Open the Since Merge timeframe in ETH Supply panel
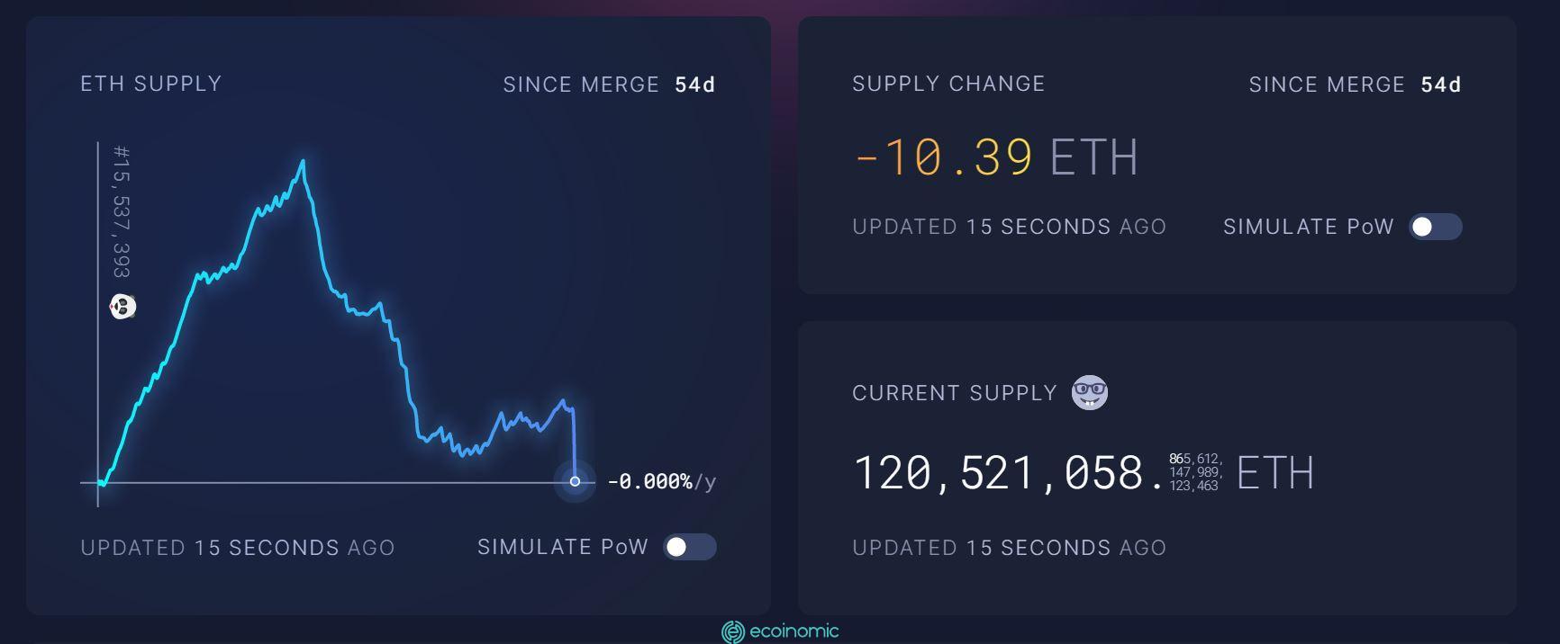Screen dimensions: 1560x644 609,85
